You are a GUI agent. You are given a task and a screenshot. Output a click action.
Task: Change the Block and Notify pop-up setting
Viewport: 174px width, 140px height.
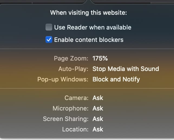pos(116,79)
